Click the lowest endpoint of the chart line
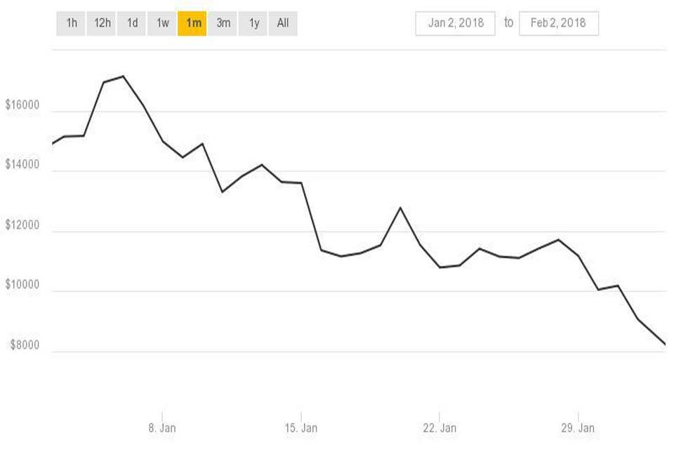 [663, 344]
